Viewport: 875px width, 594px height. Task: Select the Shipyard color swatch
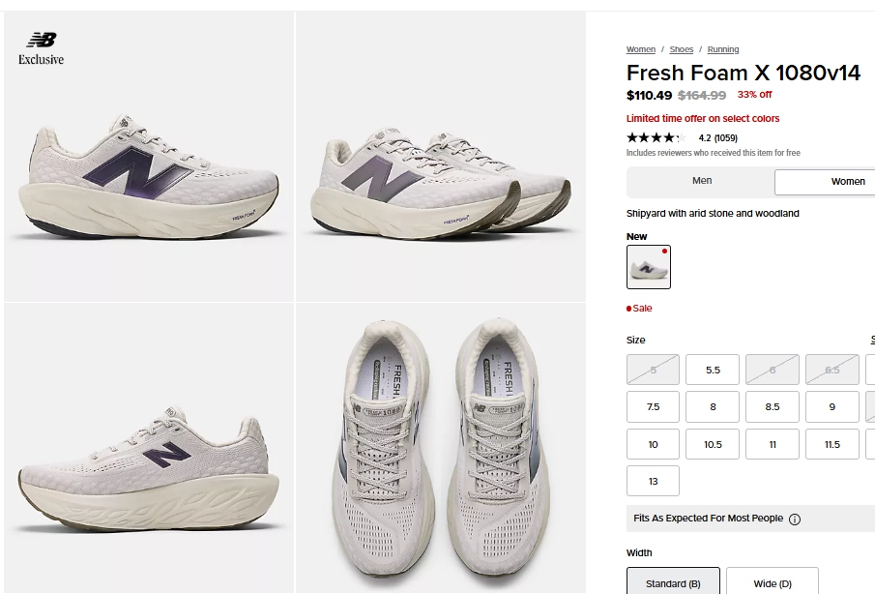[648, 267]
